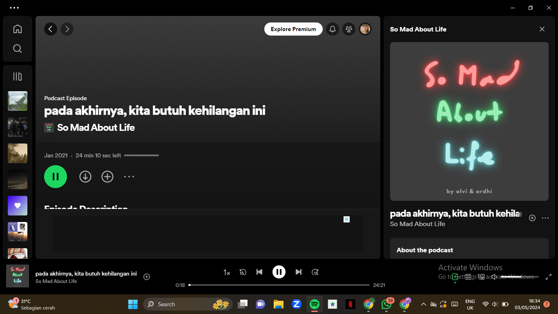This screenshot has width=558, height=314.
Task: Toggle the Now Playing view icon
Action: (455, 277)
